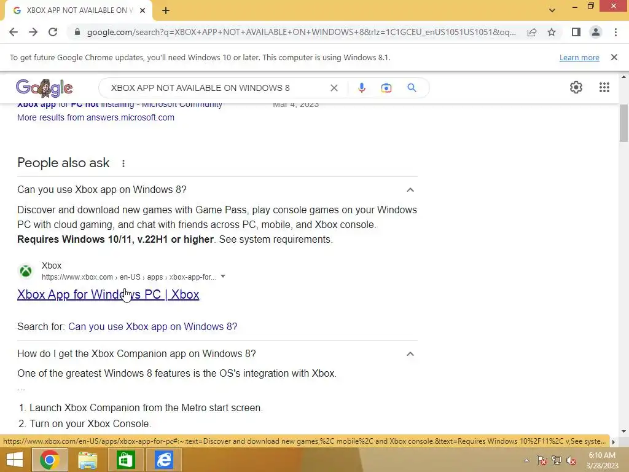Open the Chrome profile menu
Viewport: 629px width, 472px height.
point(596,32)
